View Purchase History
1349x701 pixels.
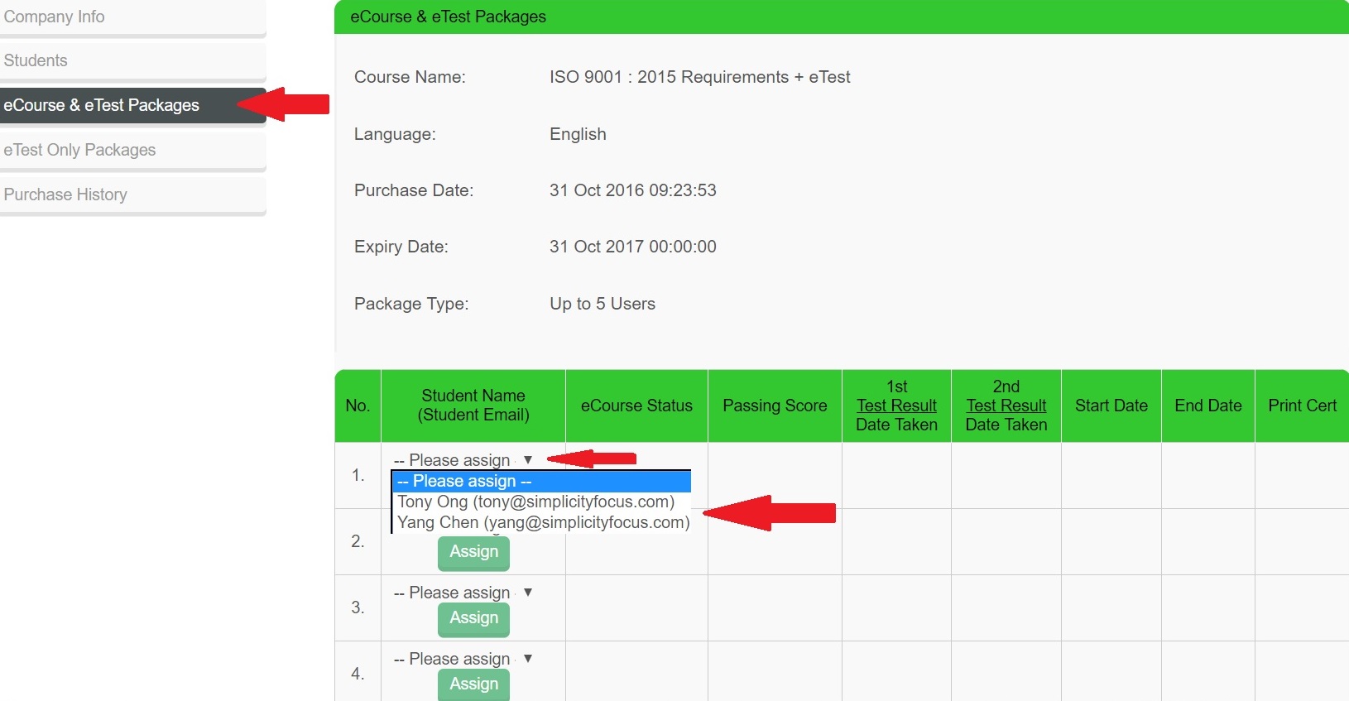coord(132,194)
